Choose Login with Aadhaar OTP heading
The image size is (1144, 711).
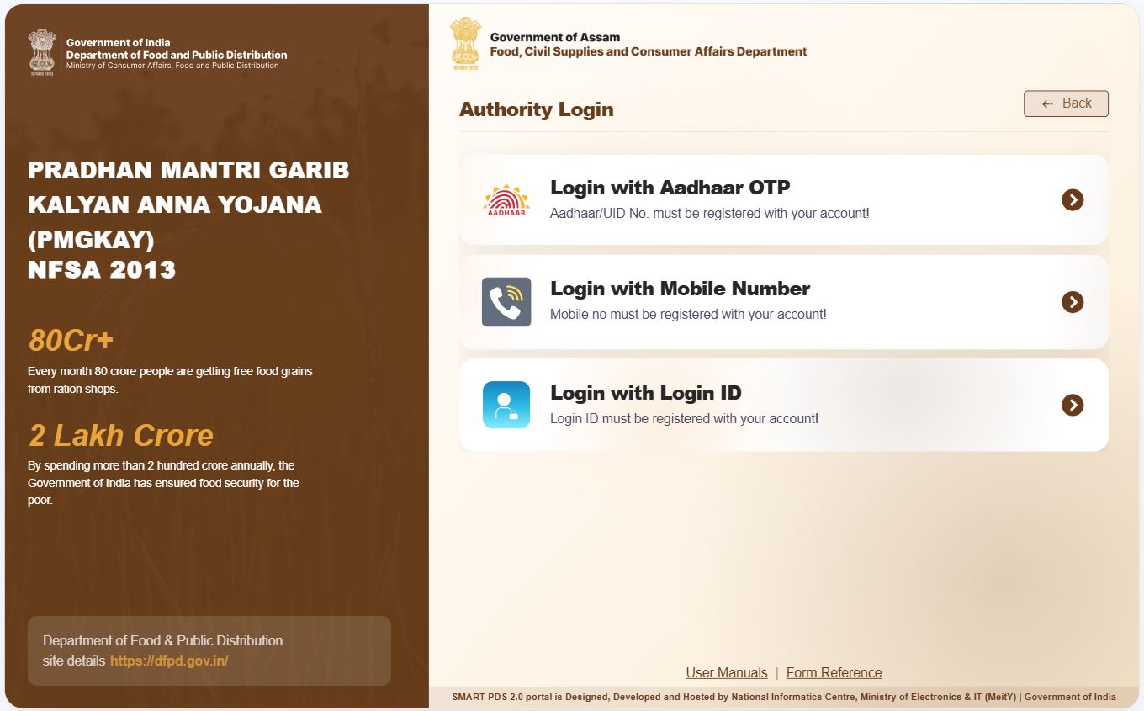point(670,188)
